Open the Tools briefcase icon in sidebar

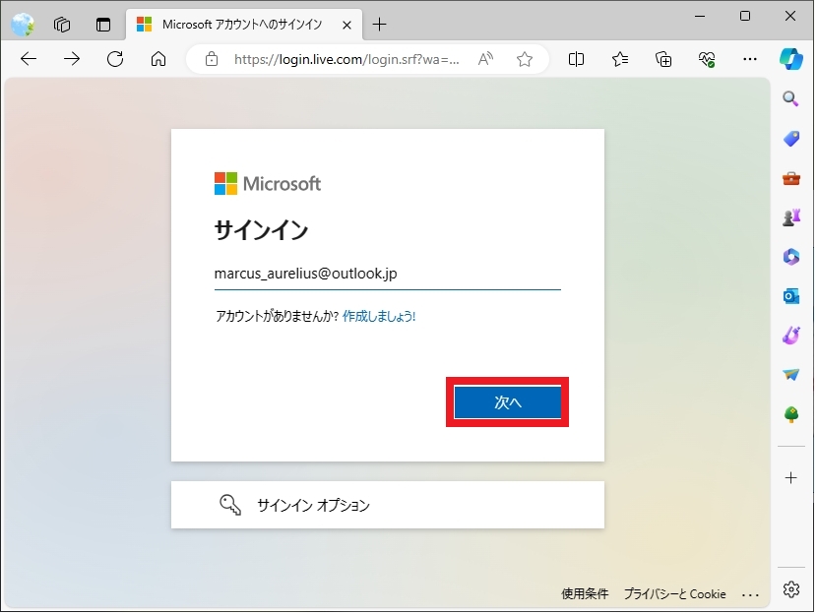790,178
